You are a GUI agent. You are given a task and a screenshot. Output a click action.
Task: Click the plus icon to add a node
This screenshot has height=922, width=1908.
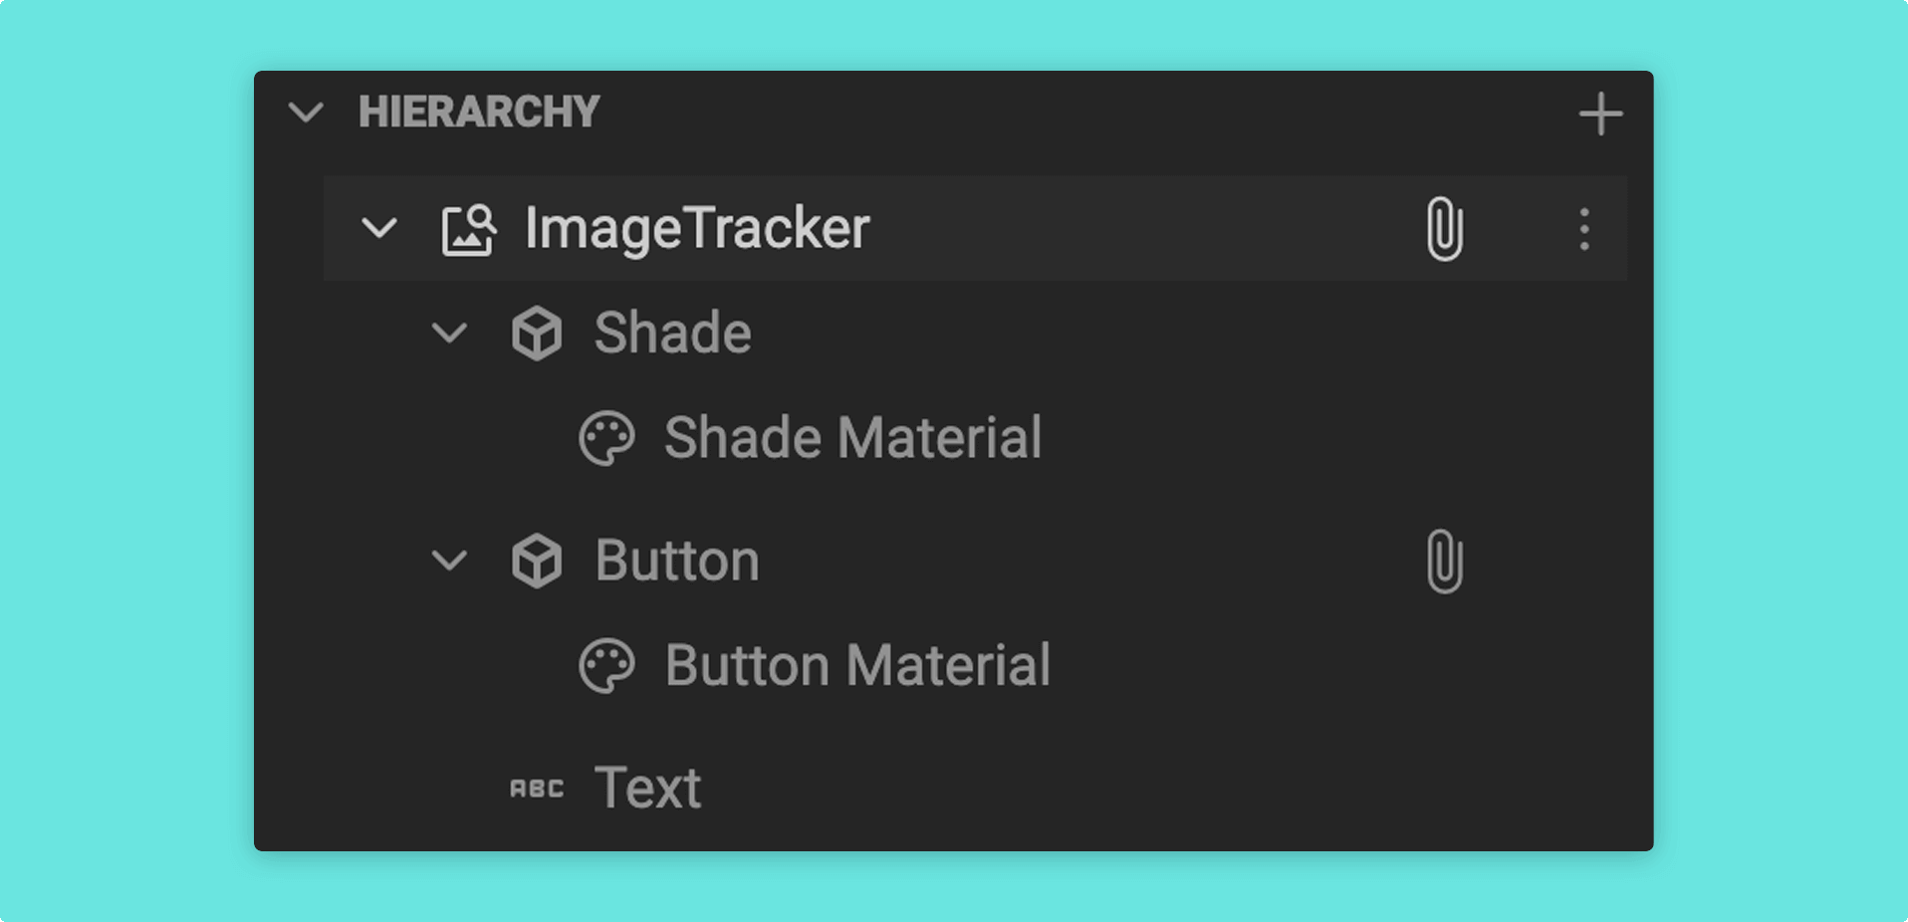[1600, 114]
